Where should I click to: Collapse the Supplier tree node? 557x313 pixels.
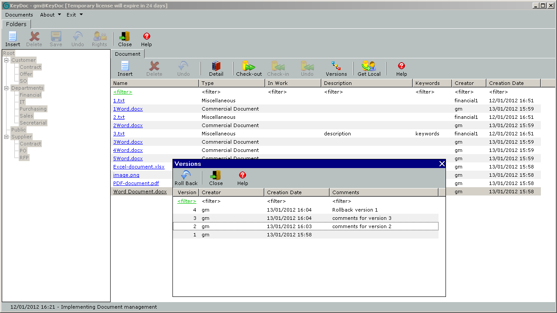point(7,137)
